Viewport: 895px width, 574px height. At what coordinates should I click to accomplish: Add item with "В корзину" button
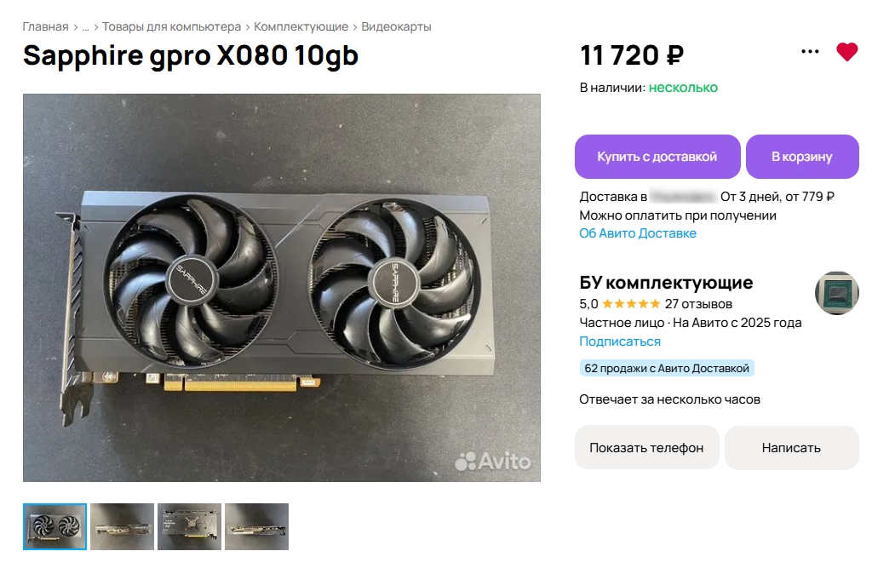click(x=802, y=157)
